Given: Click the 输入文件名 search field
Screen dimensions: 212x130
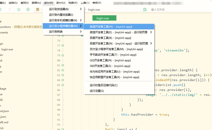Looking at the screenshot, I should [171, 9].
